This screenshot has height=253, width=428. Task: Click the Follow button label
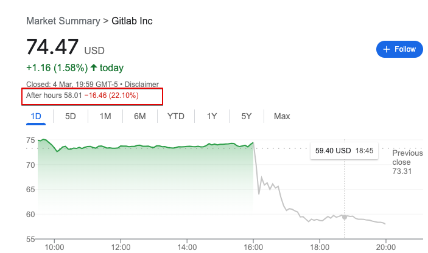405,49
